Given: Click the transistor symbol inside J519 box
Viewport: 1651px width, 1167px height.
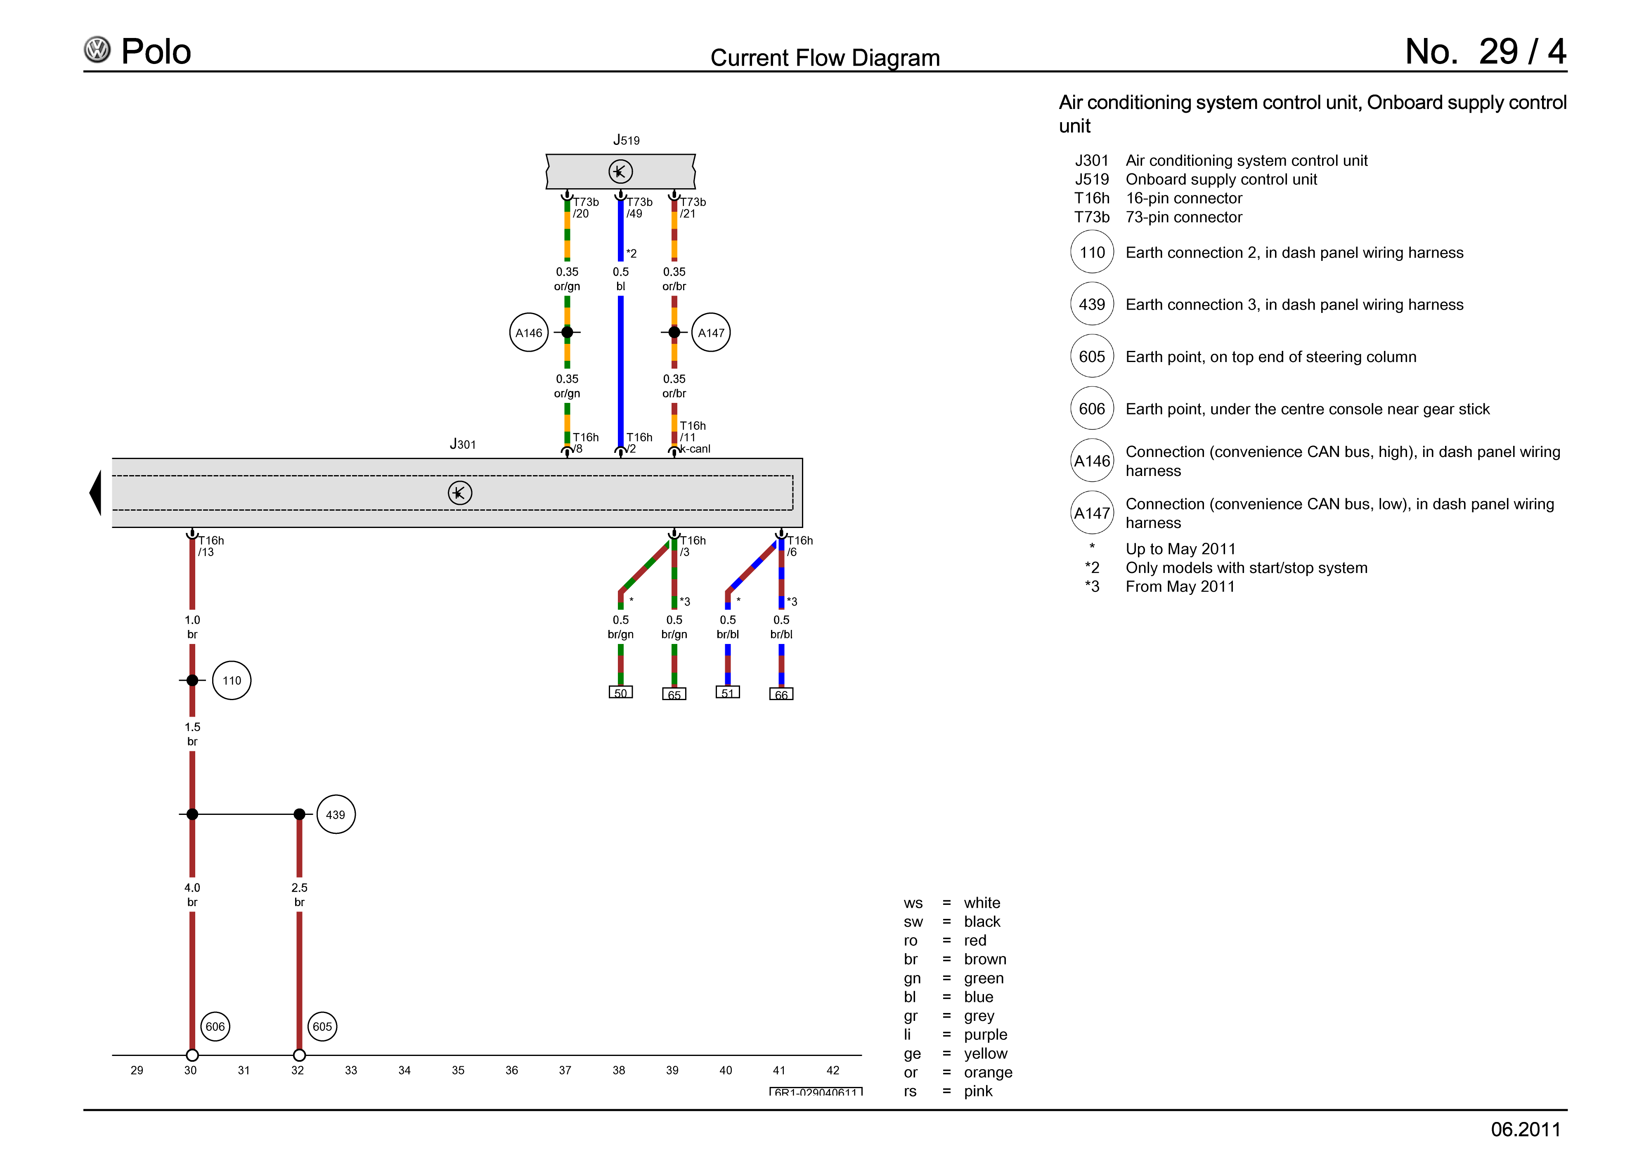Looking at the screenshot, I should pos(620,172).
